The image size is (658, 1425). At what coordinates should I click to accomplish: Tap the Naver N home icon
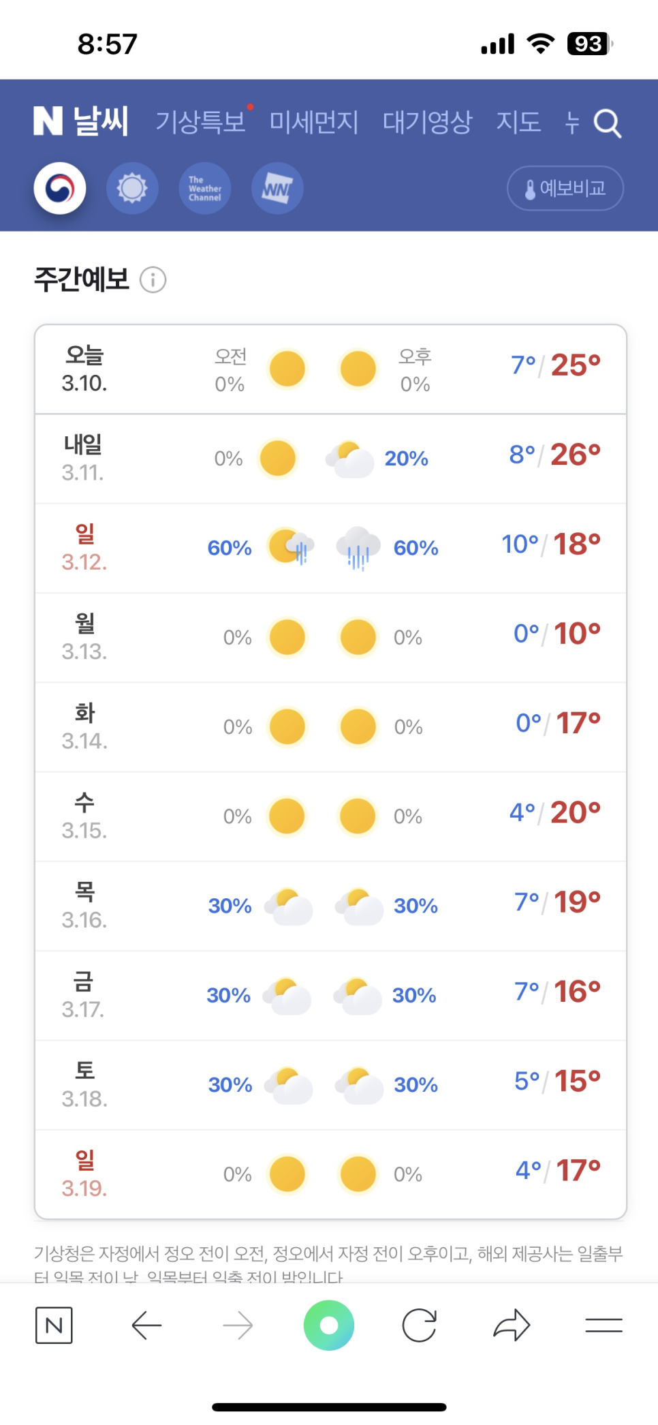pos(54,1326)
